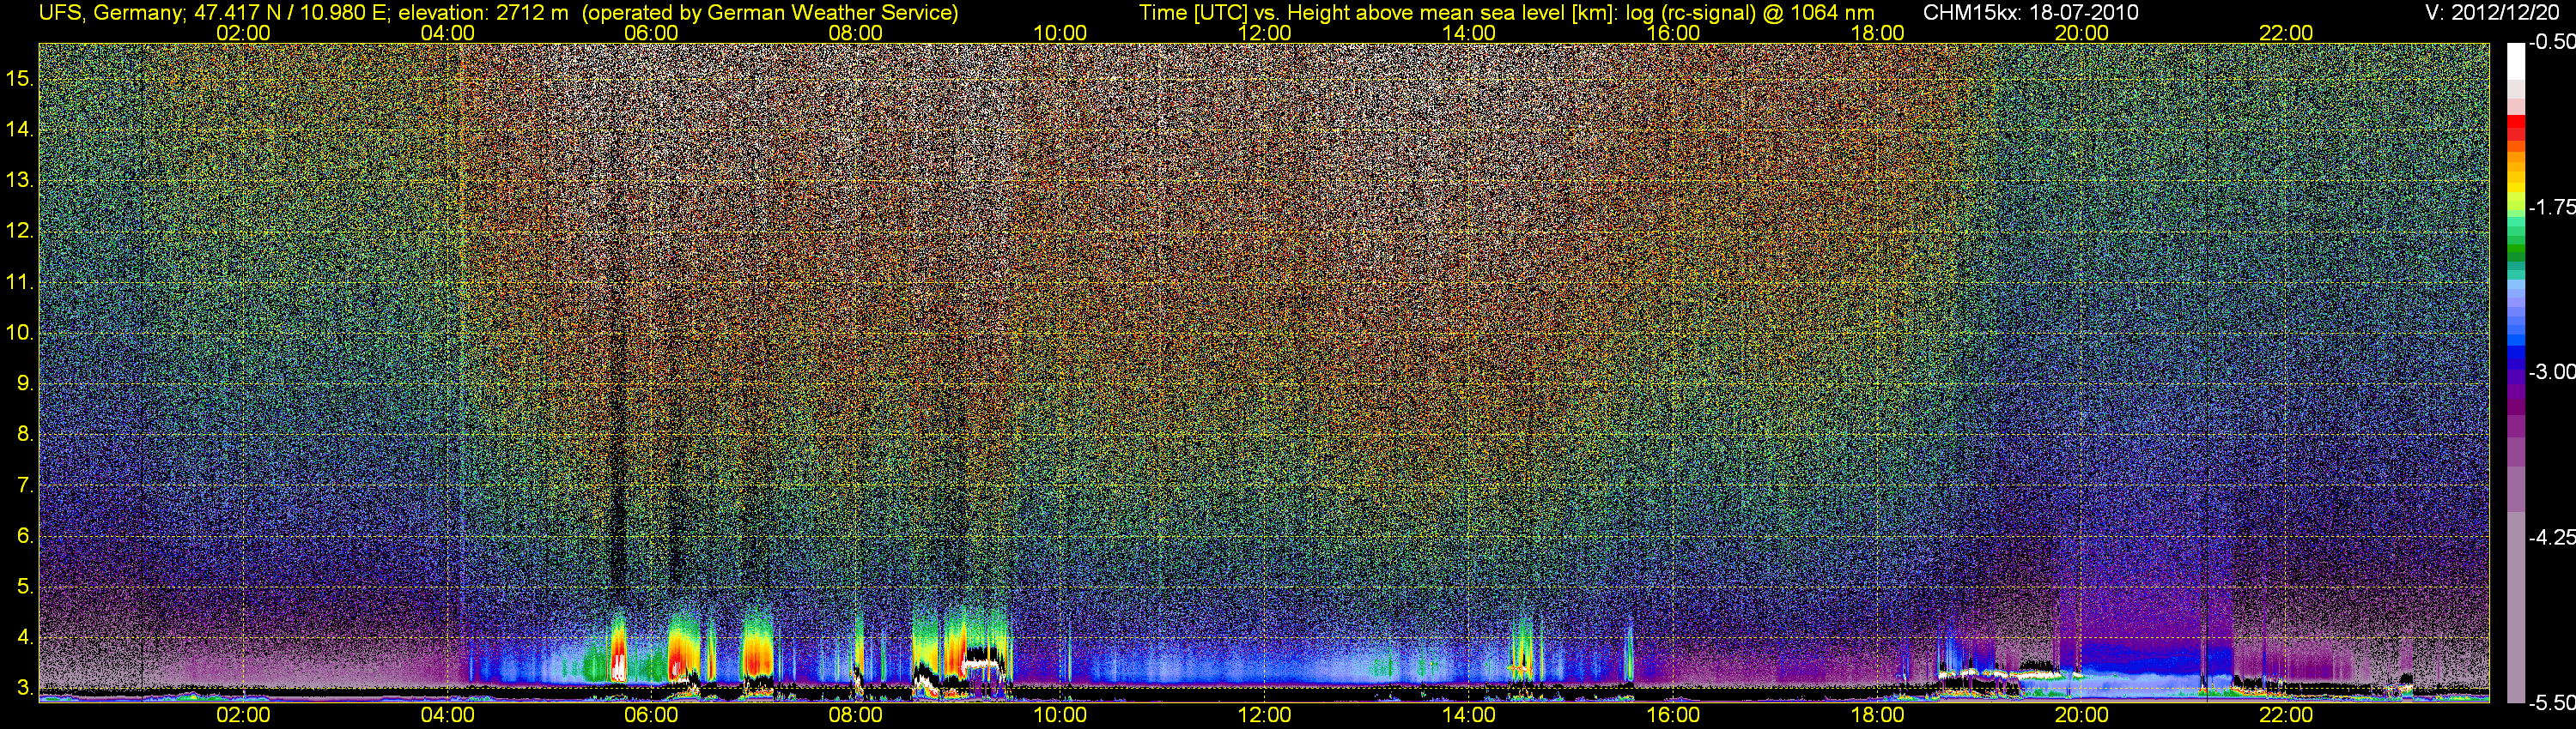Click the instrument date label 'CHM15kx: 18-07-2010'
This screenshot has height=729, width=2576.
[x=2029, y=13]
